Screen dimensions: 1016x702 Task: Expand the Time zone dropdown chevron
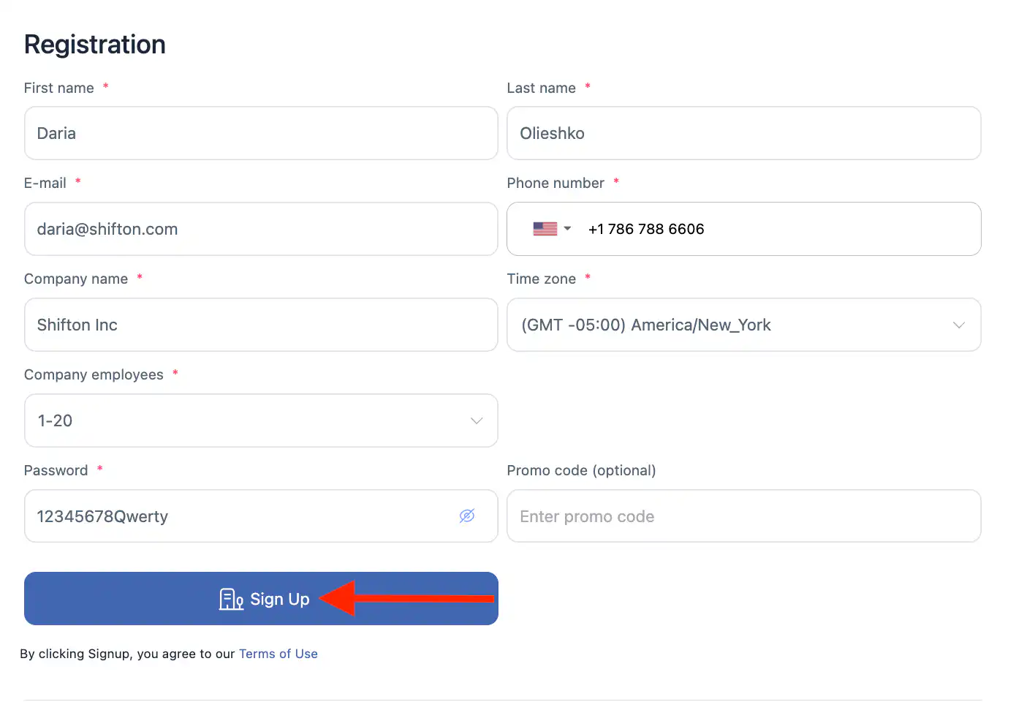[x=958, y=325]
